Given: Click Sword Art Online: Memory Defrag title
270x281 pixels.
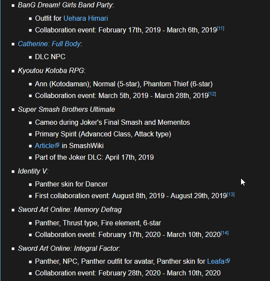Looking at the screenshot, I should tap(70, 210).
